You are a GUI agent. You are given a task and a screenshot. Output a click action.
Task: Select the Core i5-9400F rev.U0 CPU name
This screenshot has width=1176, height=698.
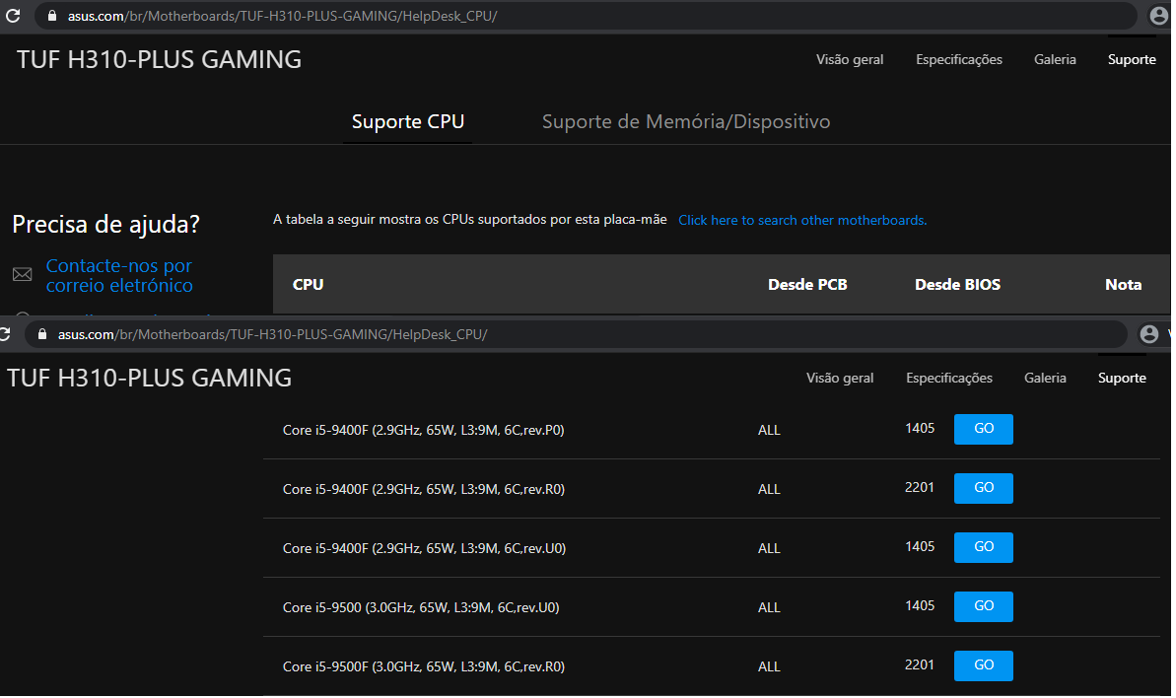pyautogui.click(x=425, y=548)
